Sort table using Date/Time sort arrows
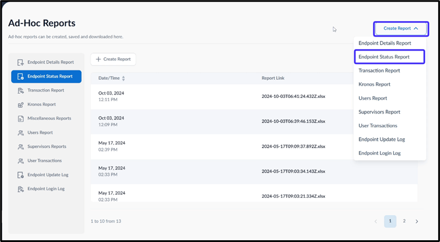Viewport: 440px width, 242px height. (x=123, y=78)
